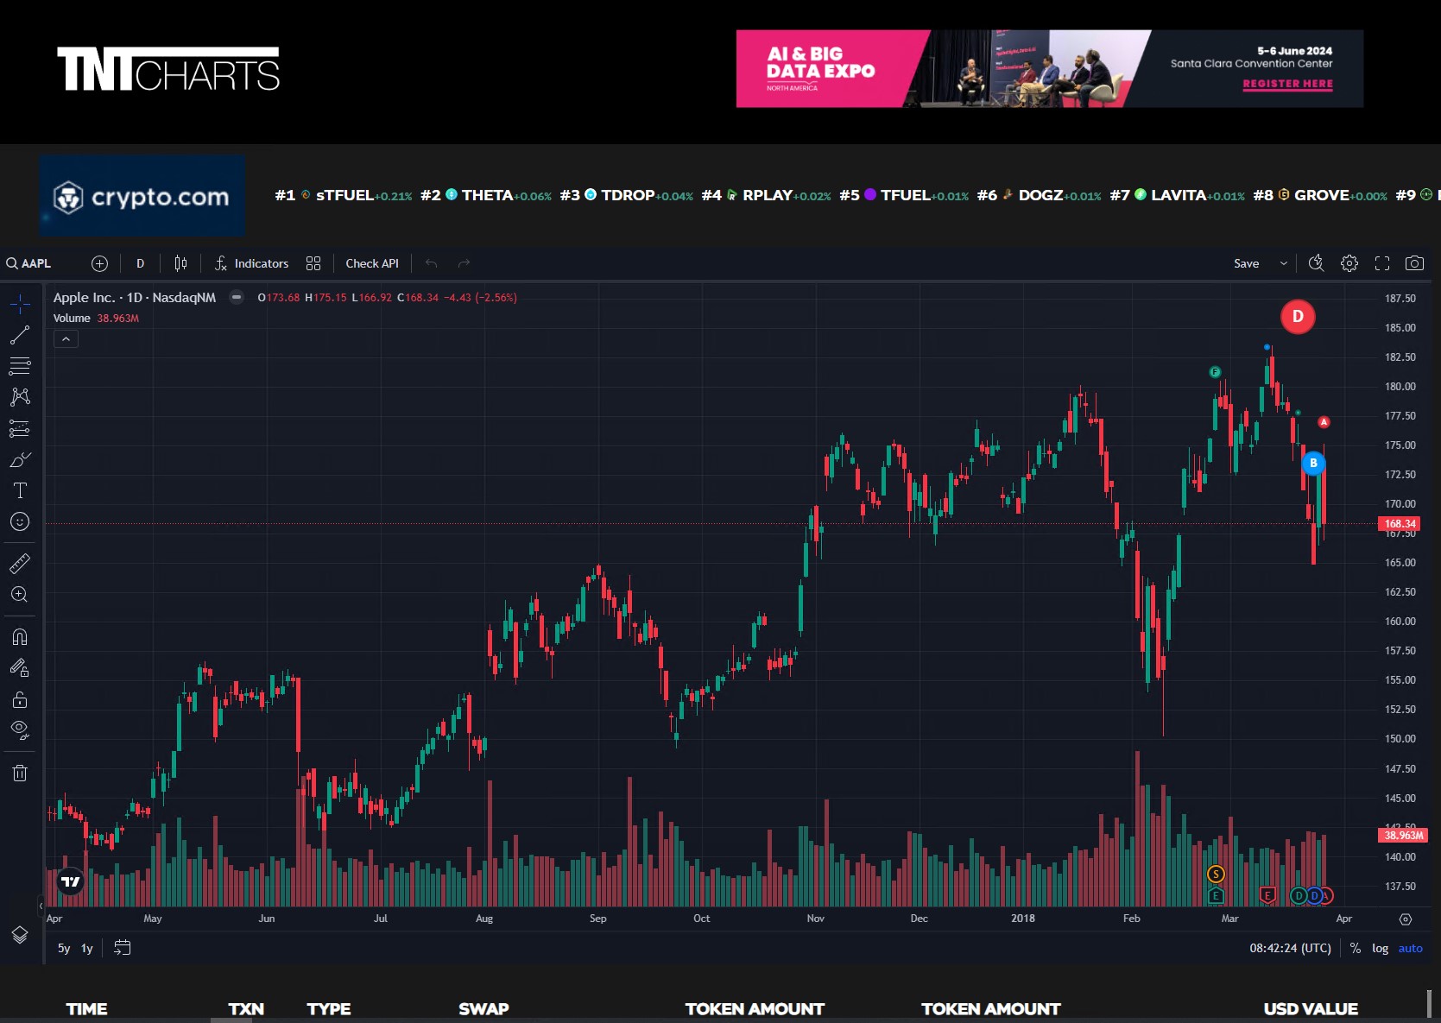The image size is (1441, 1023).
Task: Select the brush drawing tool
Action: click(x=20, y=459)
